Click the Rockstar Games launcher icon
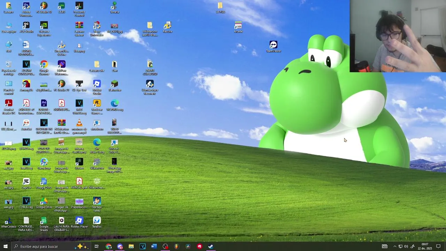 (x=97, y=107)
